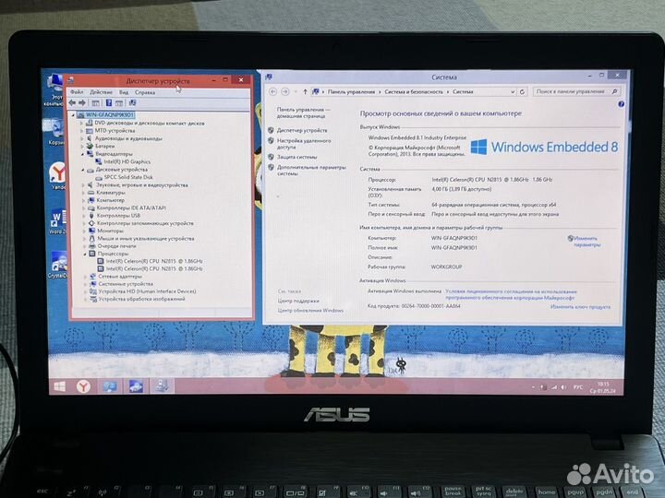
Task: Collapse the Дисковые устройства node
Action: pos(83,170)
